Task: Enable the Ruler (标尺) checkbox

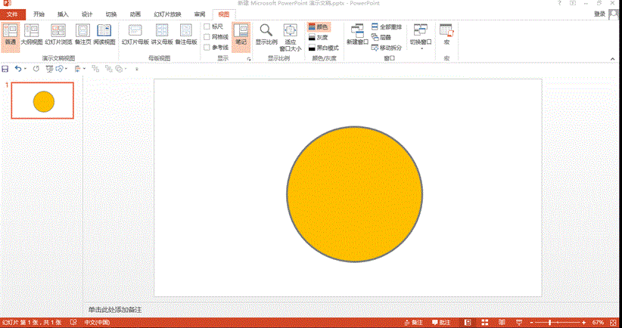Action: pyautogui.click(x=207, y=26)
